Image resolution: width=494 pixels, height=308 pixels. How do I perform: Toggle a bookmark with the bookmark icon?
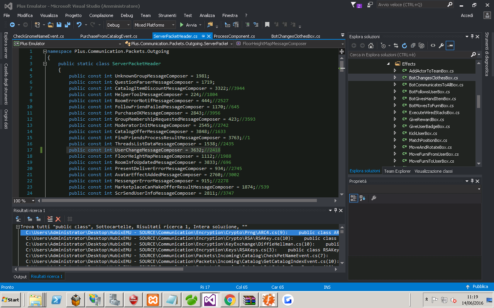click(267, 25)
